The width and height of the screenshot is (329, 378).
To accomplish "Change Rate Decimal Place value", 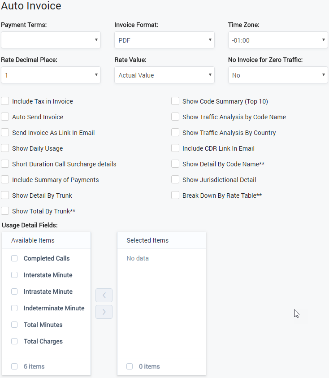I will 51,75.
